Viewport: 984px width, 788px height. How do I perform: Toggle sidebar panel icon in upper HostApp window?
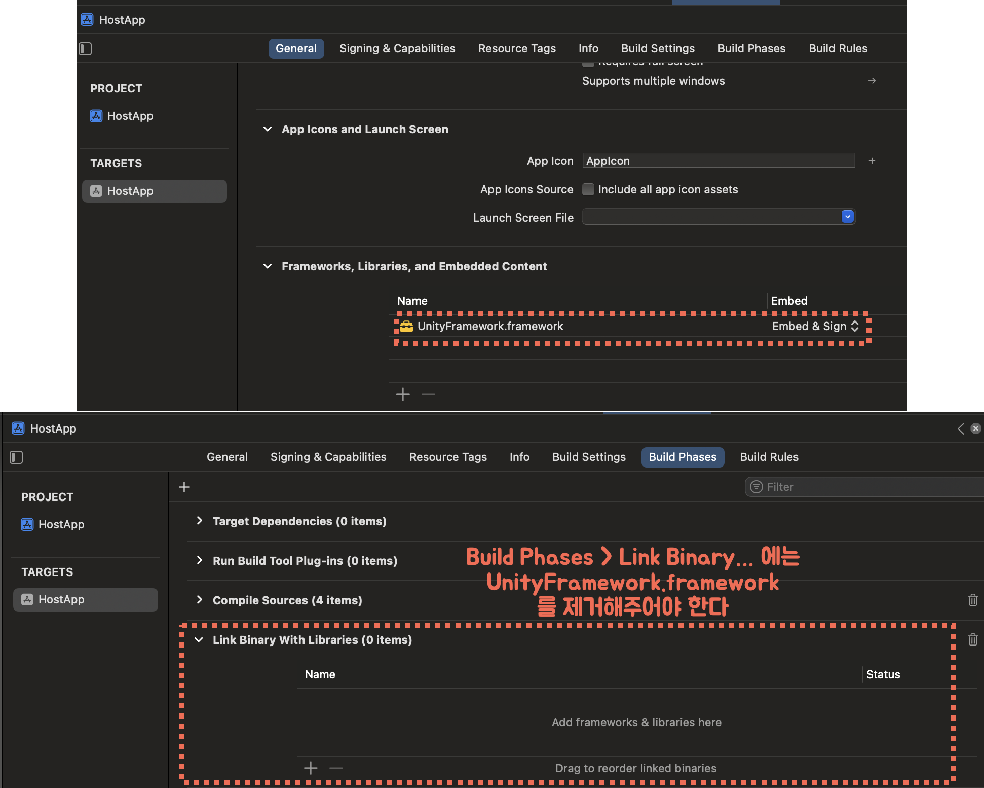85,49
